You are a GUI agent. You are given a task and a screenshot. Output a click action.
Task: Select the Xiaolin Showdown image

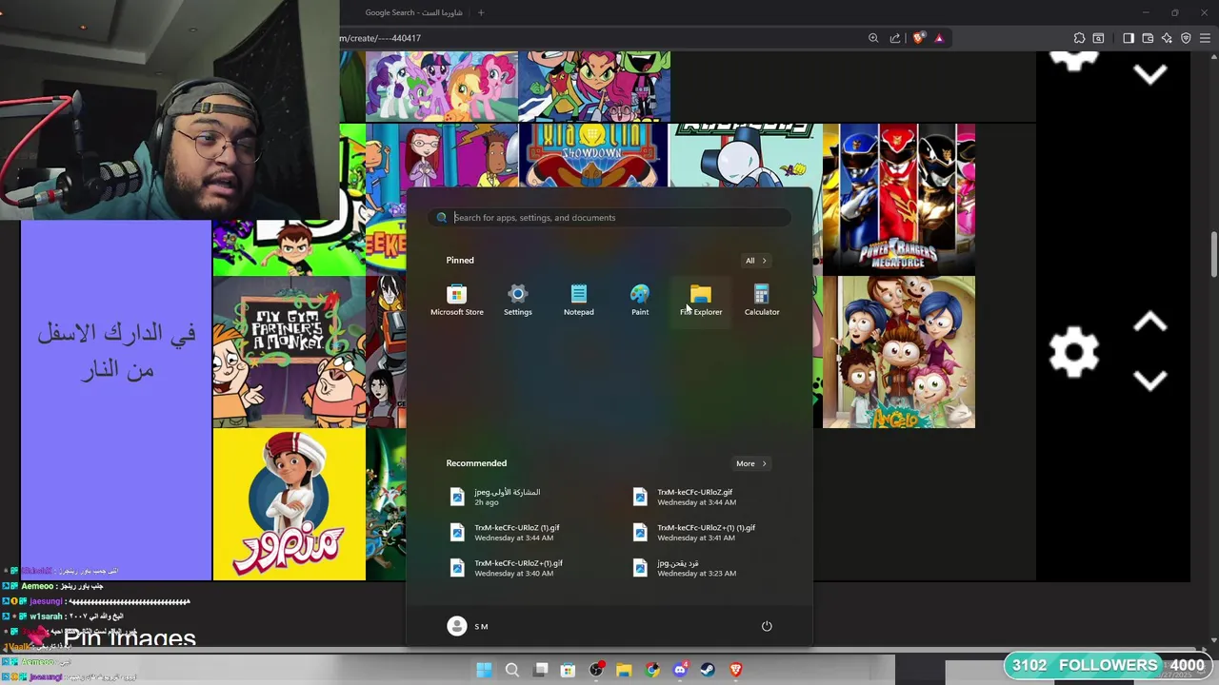tap(594, 156)
